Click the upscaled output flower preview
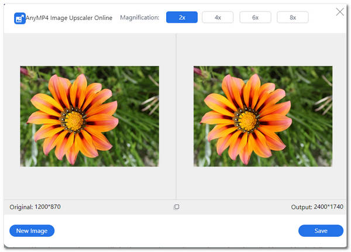The width and height of the screenshot is (351, 252). [263, 116]
